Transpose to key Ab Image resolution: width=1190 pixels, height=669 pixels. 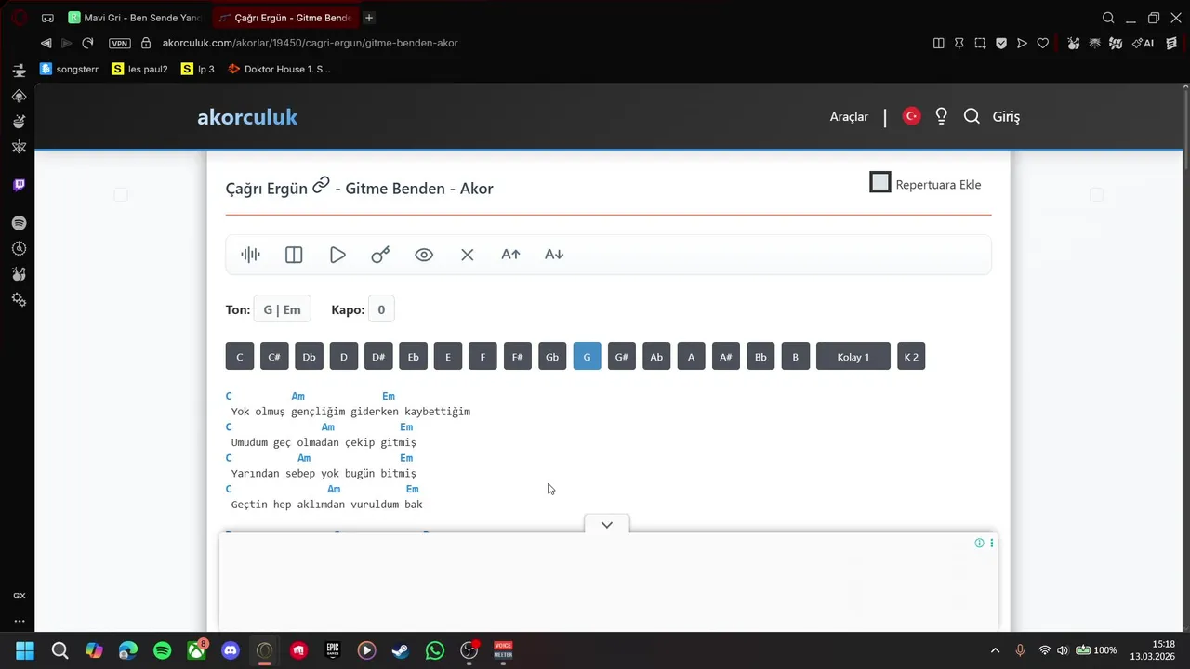pyautogui.click(x=656, y=357)
